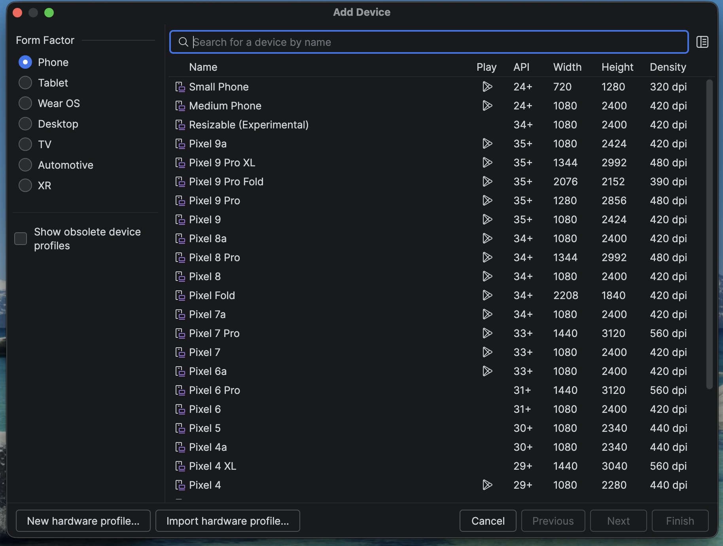Sort devices by the Density column header
This screenshot has height=546, width=723.
(x=668, y=67)
